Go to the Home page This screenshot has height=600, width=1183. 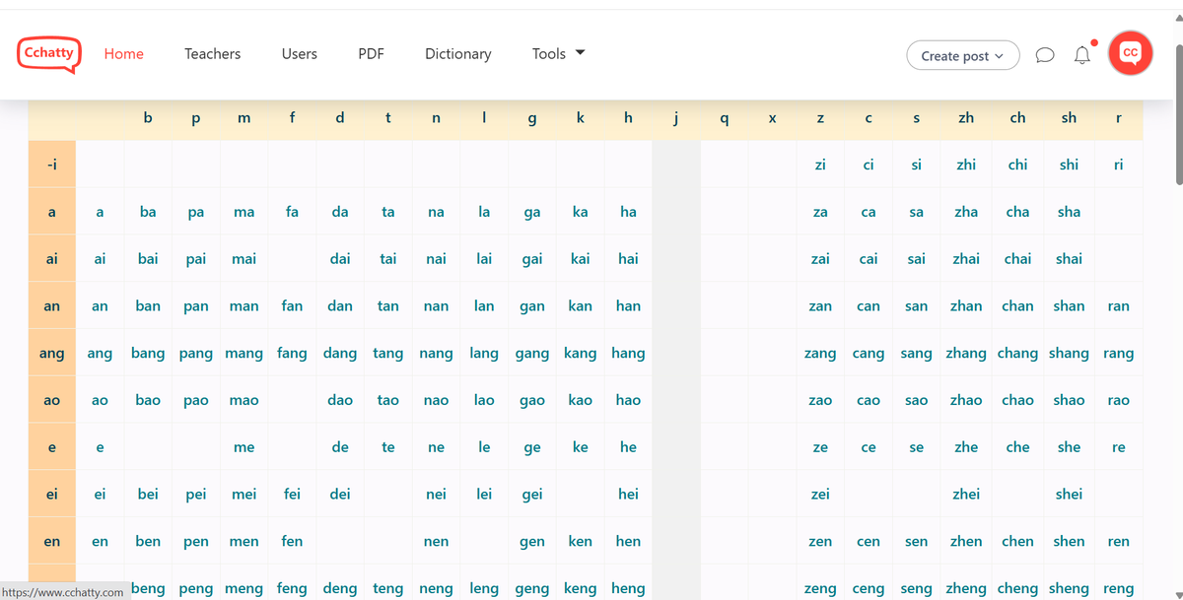tap(124, 53)
